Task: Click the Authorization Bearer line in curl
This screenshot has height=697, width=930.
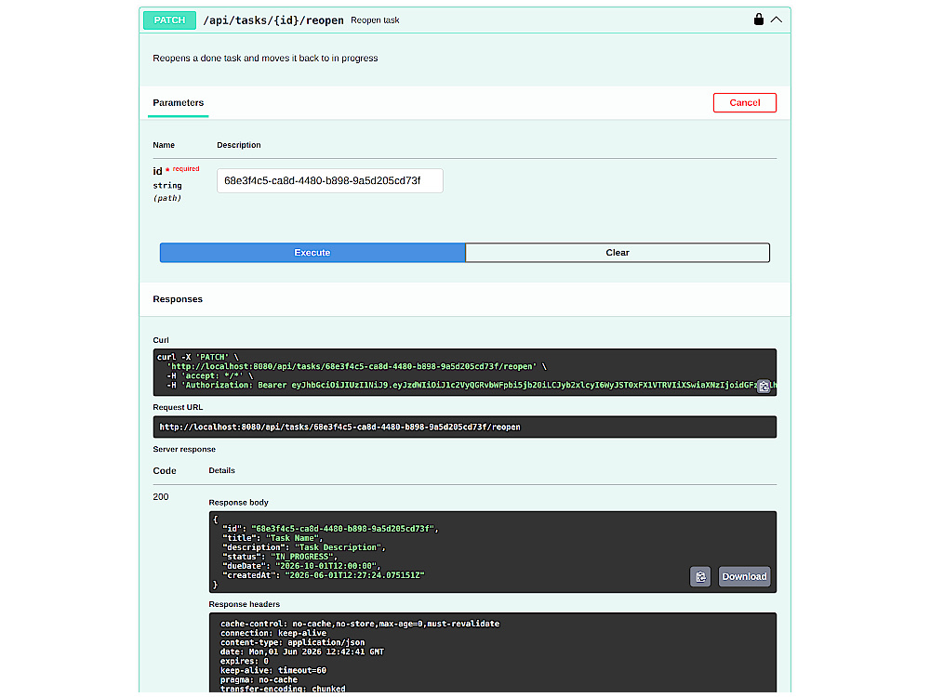Action: tap(472, 386)
